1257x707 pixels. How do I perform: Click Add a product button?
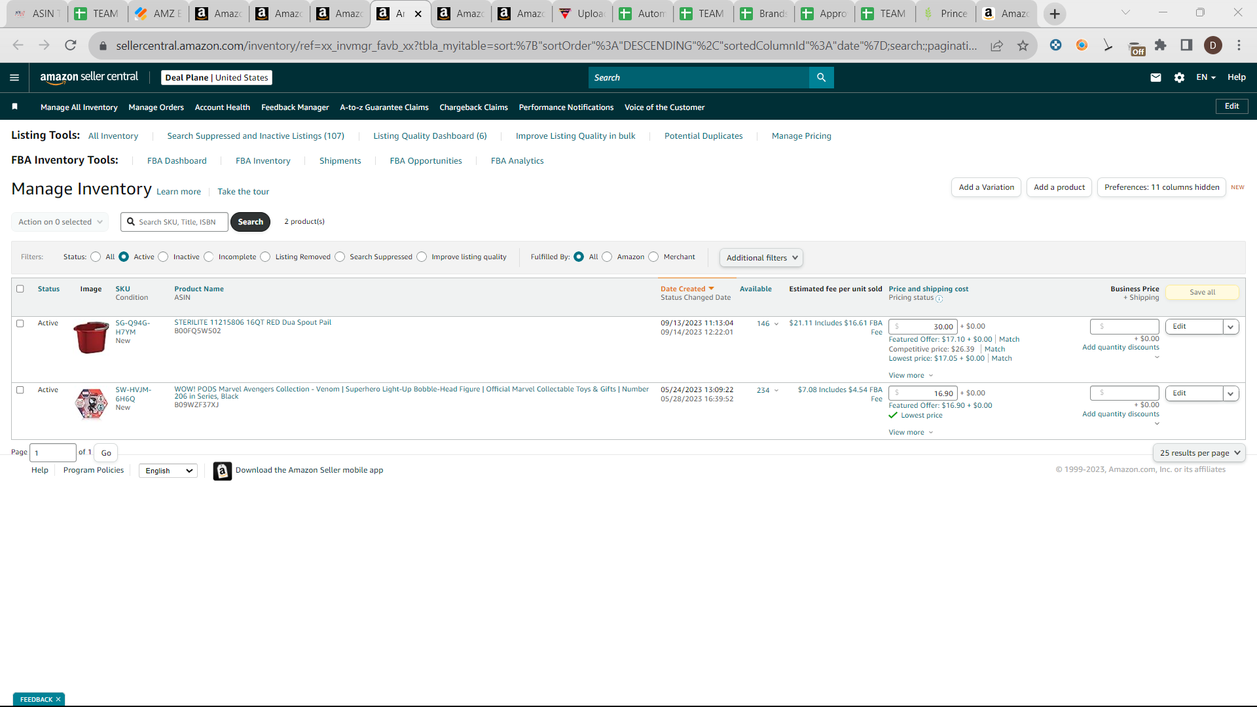[1059, 187]
